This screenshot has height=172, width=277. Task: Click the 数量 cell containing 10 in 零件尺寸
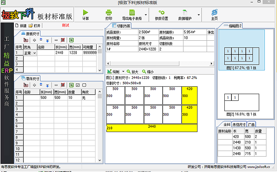(x=73, y=97)
